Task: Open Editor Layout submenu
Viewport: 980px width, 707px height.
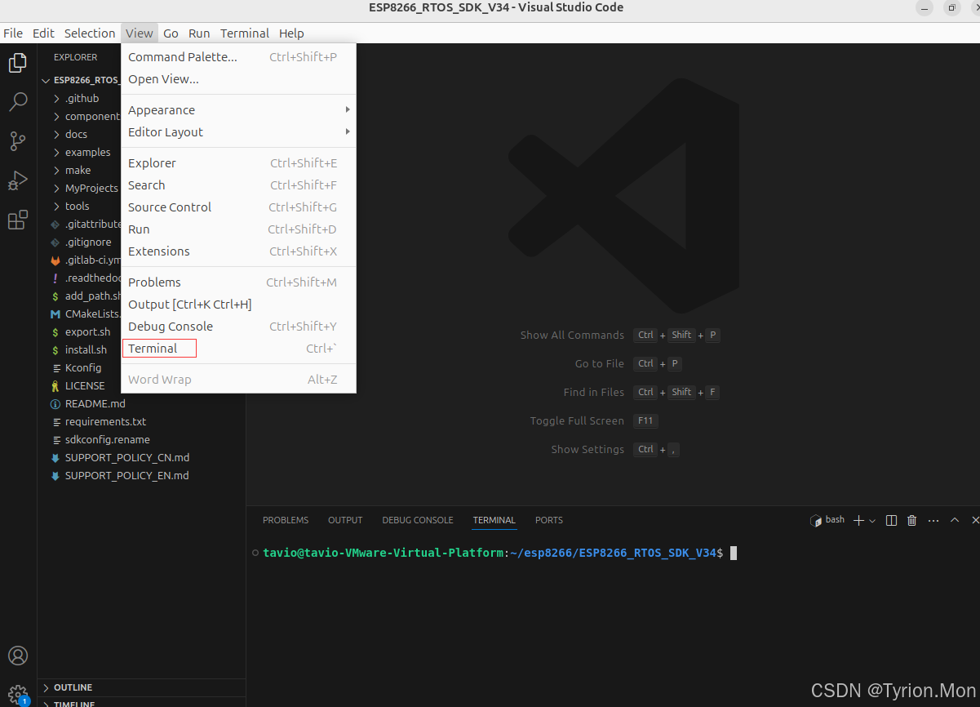Action: tap(238, 132)
